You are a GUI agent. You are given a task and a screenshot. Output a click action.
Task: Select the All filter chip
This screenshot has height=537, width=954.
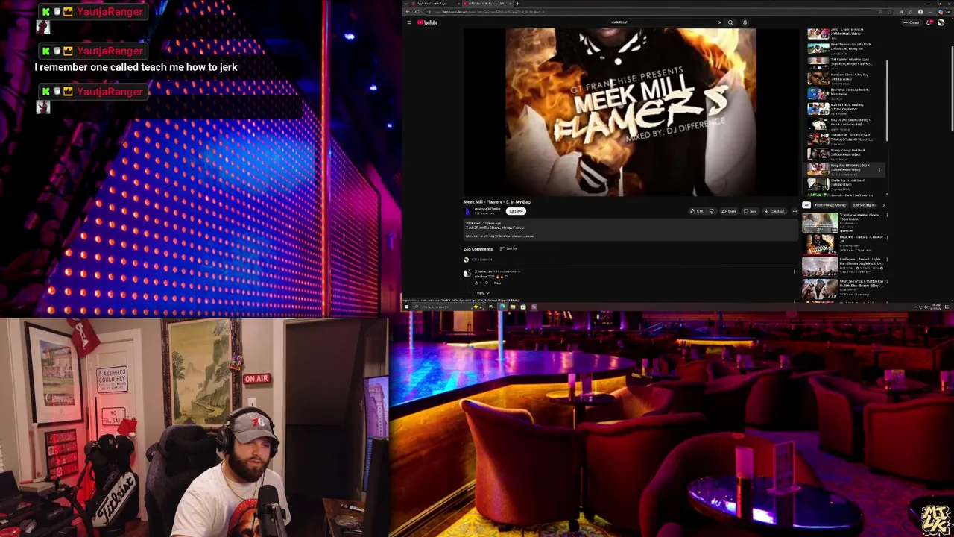806,205
